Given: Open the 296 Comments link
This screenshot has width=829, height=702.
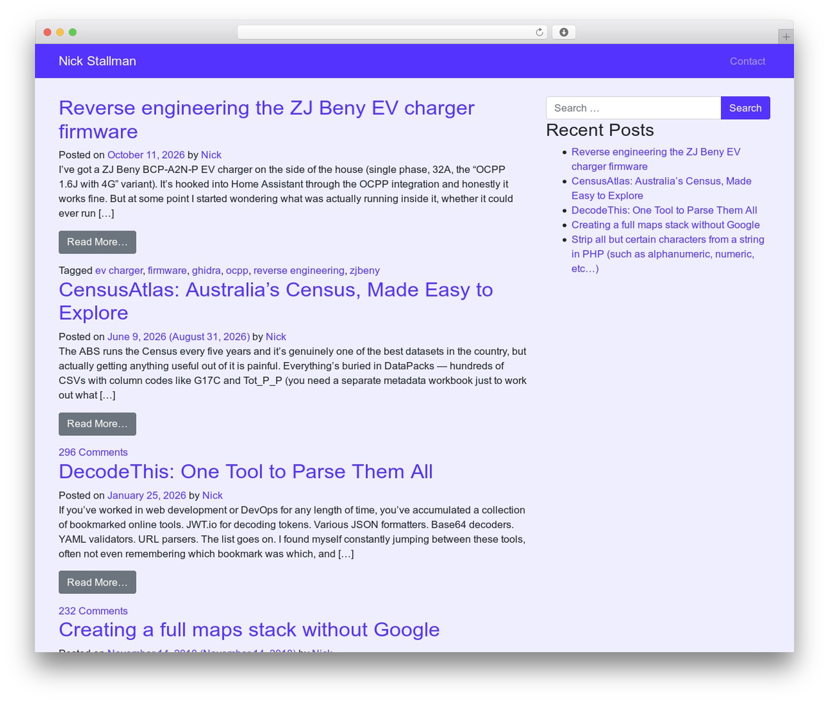Looking at the screenshot, I should pyautogui.click(x=93, y=452).
